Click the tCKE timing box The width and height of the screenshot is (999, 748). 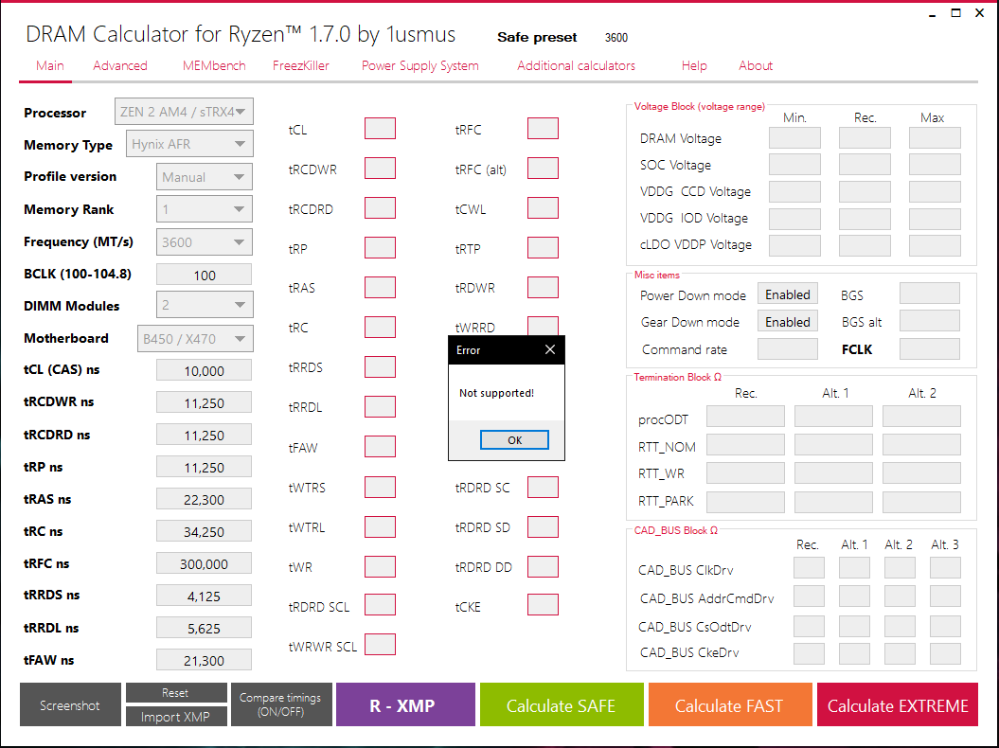pyautogui.click(x=543, y=605)
